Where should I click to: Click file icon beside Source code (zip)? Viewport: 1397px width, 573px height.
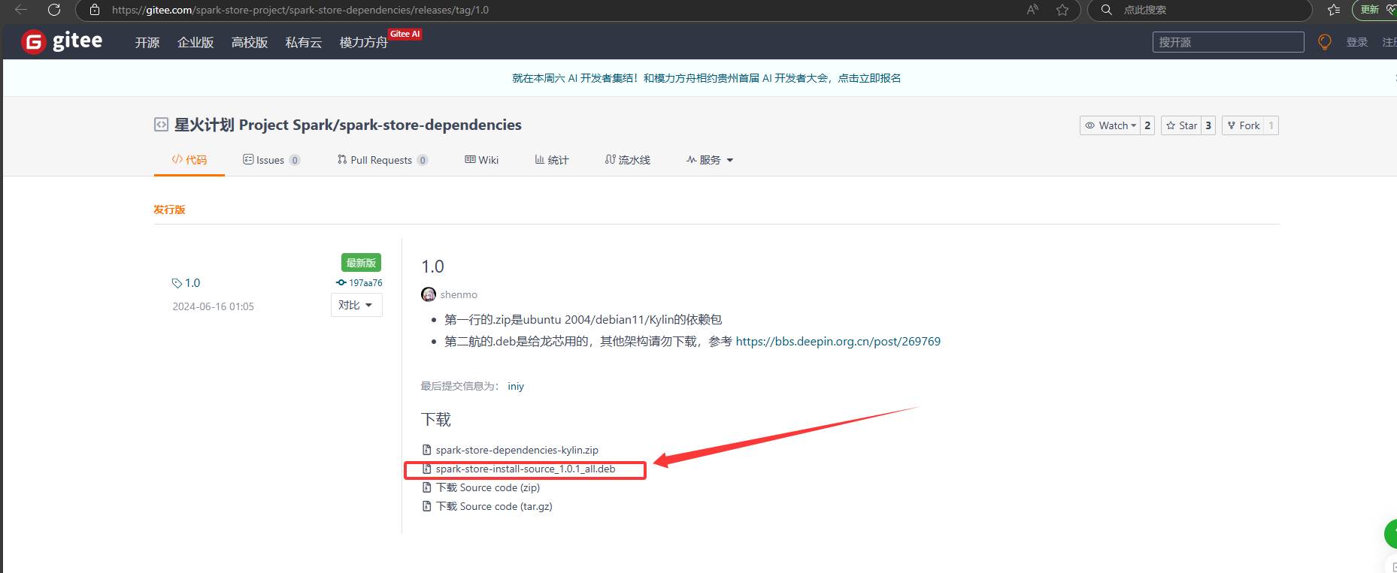[427, 487]
